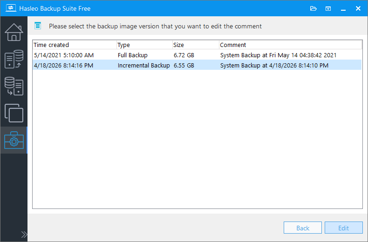Select the 5/14/2021 5:10:00 AM backup row

tap(197, 55)
